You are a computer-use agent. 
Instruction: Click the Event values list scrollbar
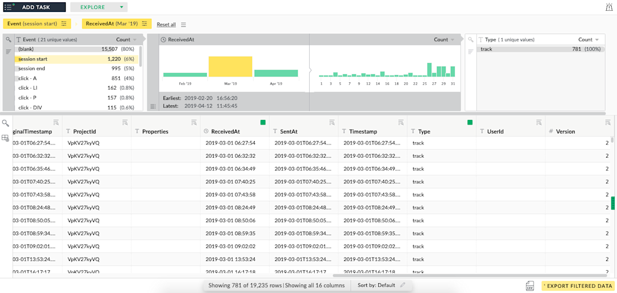[141, 56]
